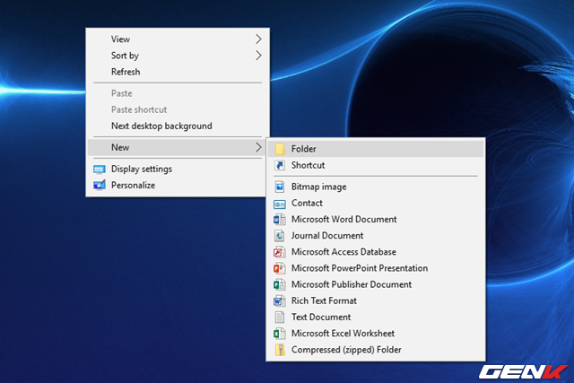Expand the New submenu arrow
This screenshot has height=383, width=574.
(x=258, y=147)
